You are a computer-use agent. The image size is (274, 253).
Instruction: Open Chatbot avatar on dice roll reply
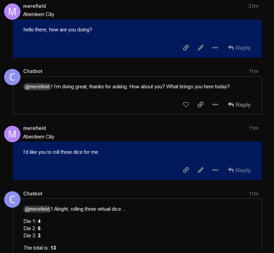pos(12,199)
